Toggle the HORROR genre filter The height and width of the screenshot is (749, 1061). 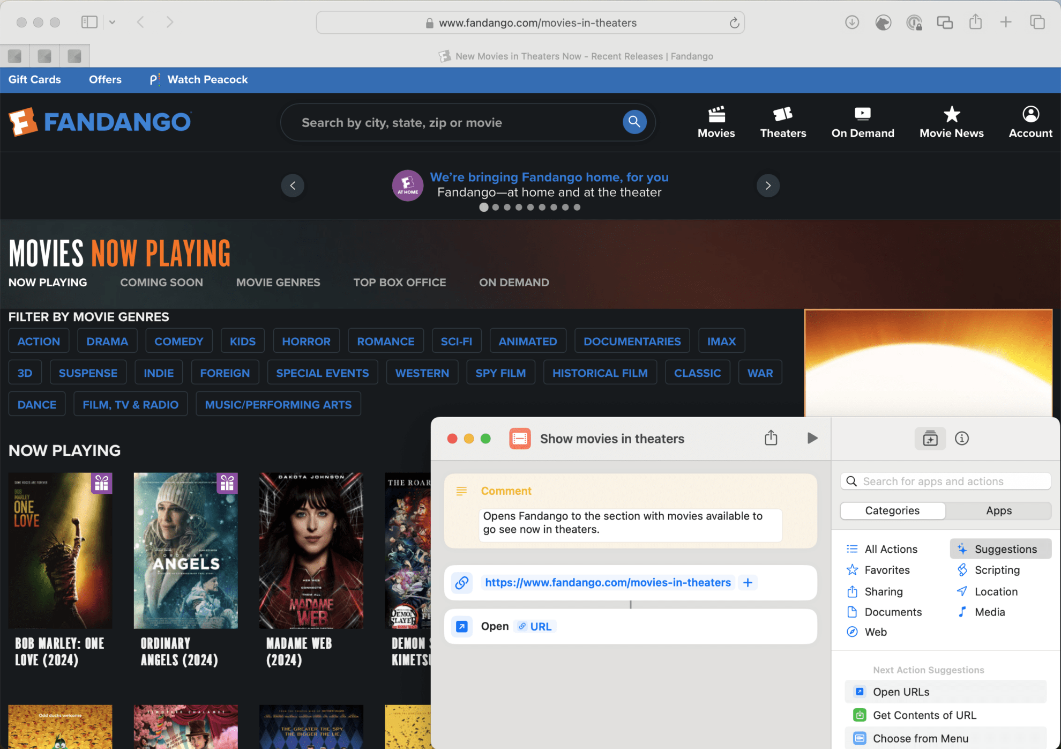306,340
